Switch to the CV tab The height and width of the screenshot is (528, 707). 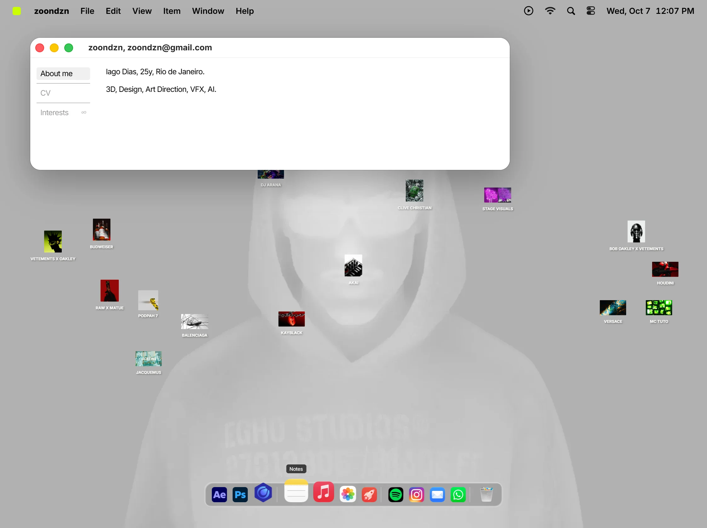tap(63, 93)
